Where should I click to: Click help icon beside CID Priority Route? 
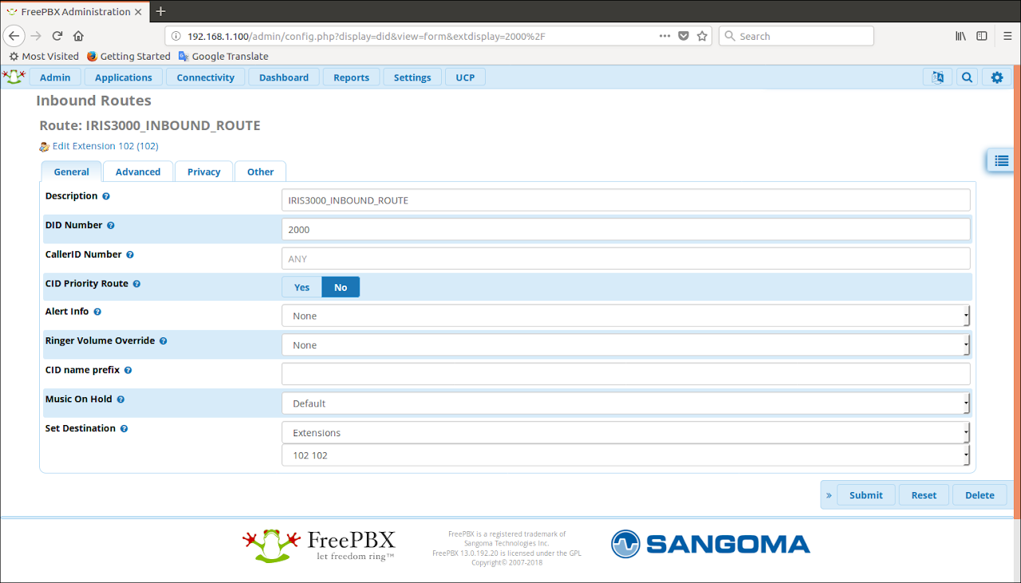(x=136, y=284)
